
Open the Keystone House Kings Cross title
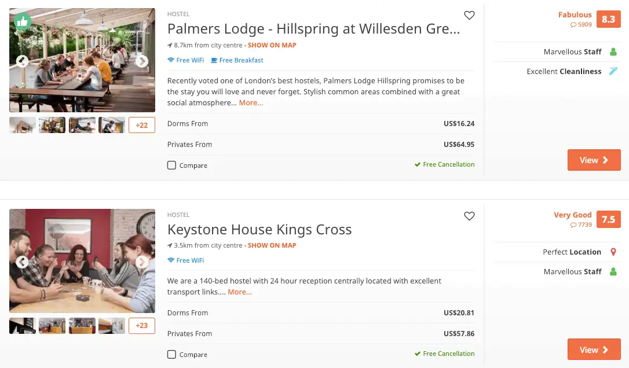(259, 230)
